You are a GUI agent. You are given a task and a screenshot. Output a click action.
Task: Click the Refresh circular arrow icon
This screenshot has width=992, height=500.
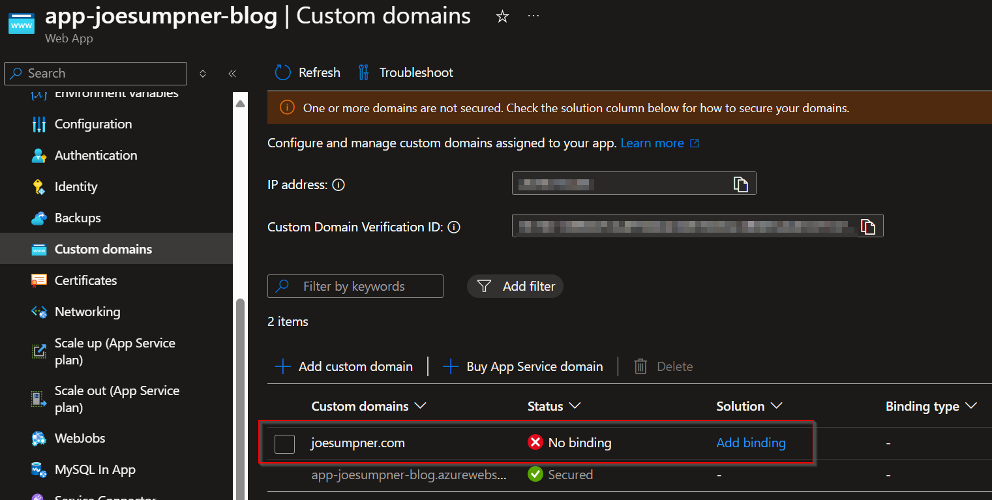[282, 72]
